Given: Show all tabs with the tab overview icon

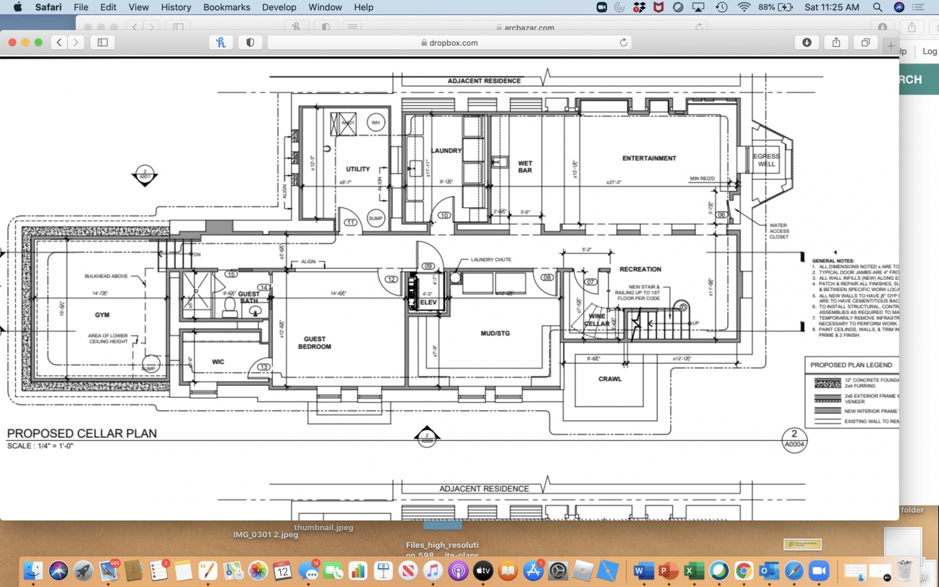Looking at the screenshot, I should pos(865,42).
